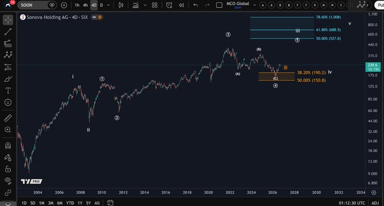Click the diamond icon beside the SOON symbol

point(52,5)
